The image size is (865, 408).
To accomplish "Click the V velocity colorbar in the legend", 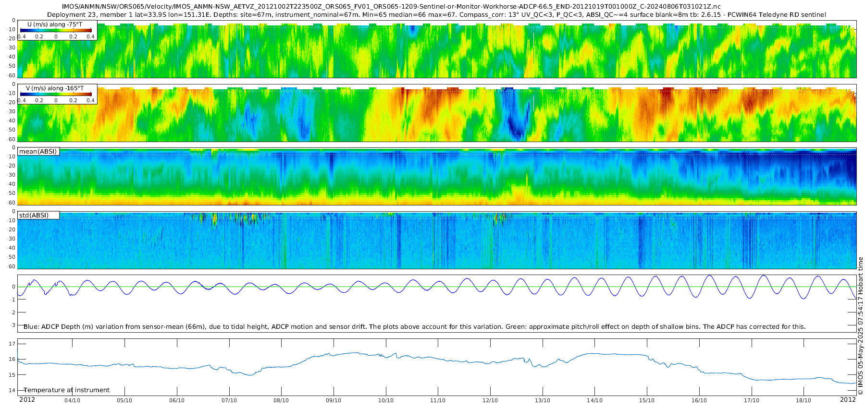I will pyautogui.click(x=56, y=95).
